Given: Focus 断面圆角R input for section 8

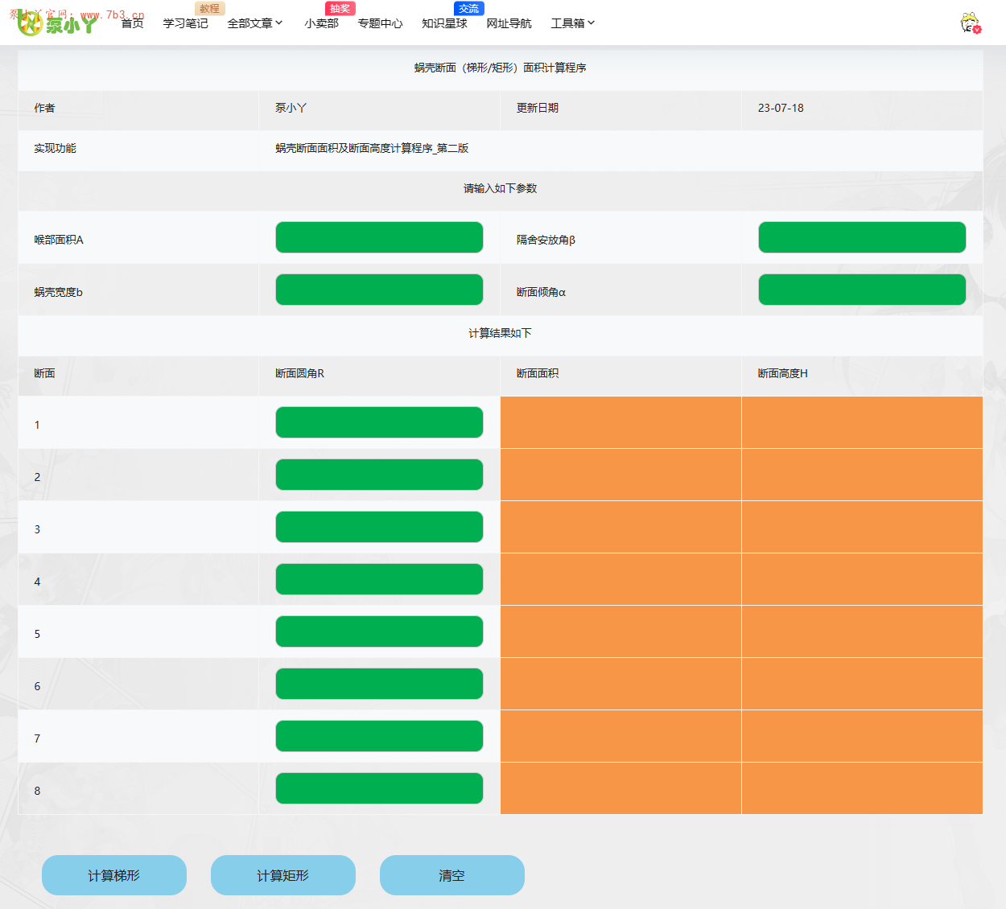Looking at the screenshot, I should (379, 788).
